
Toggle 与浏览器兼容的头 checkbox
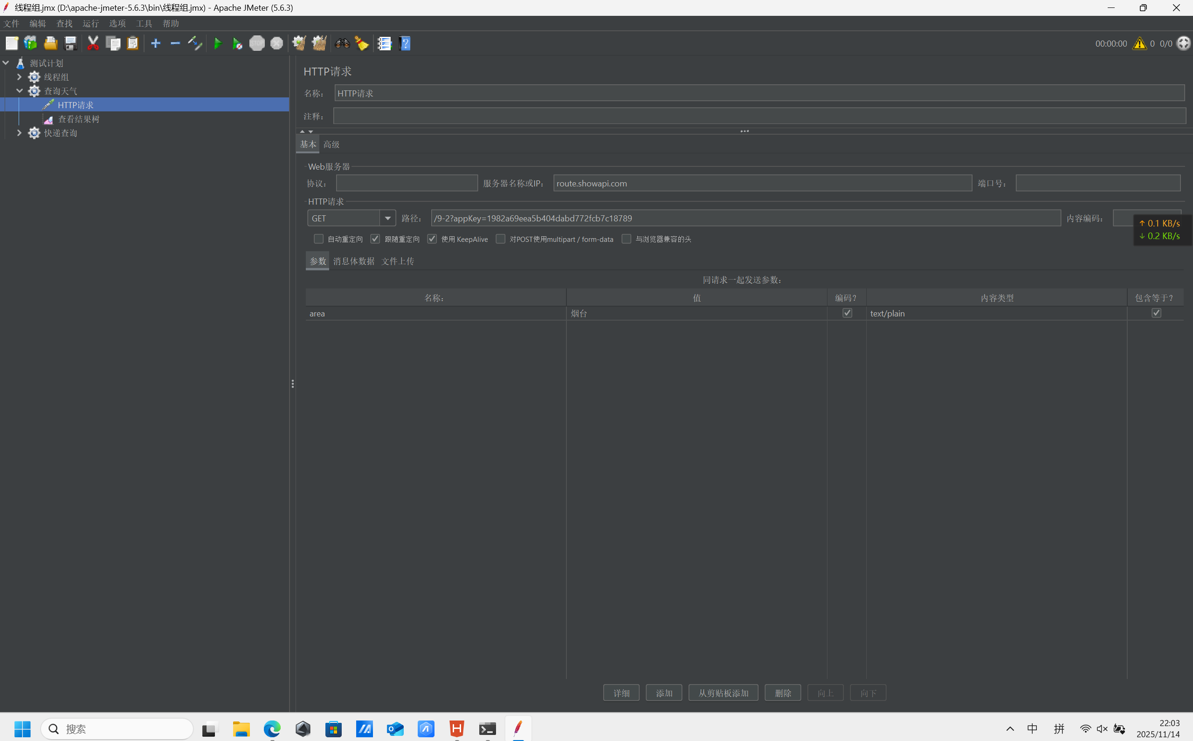point(626,239)
